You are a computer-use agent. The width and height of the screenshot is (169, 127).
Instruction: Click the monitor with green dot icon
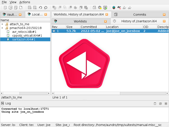coord(105,8)
